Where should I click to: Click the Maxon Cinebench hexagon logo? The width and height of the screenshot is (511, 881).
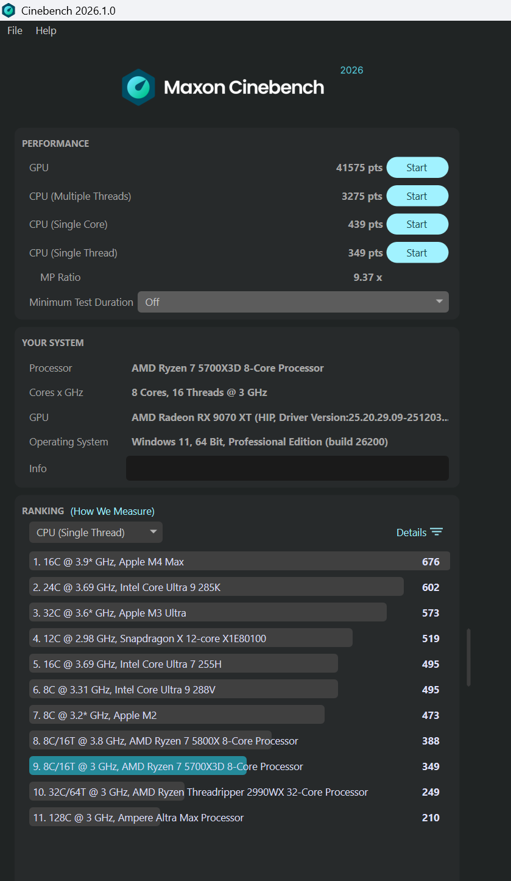[139, 87]
